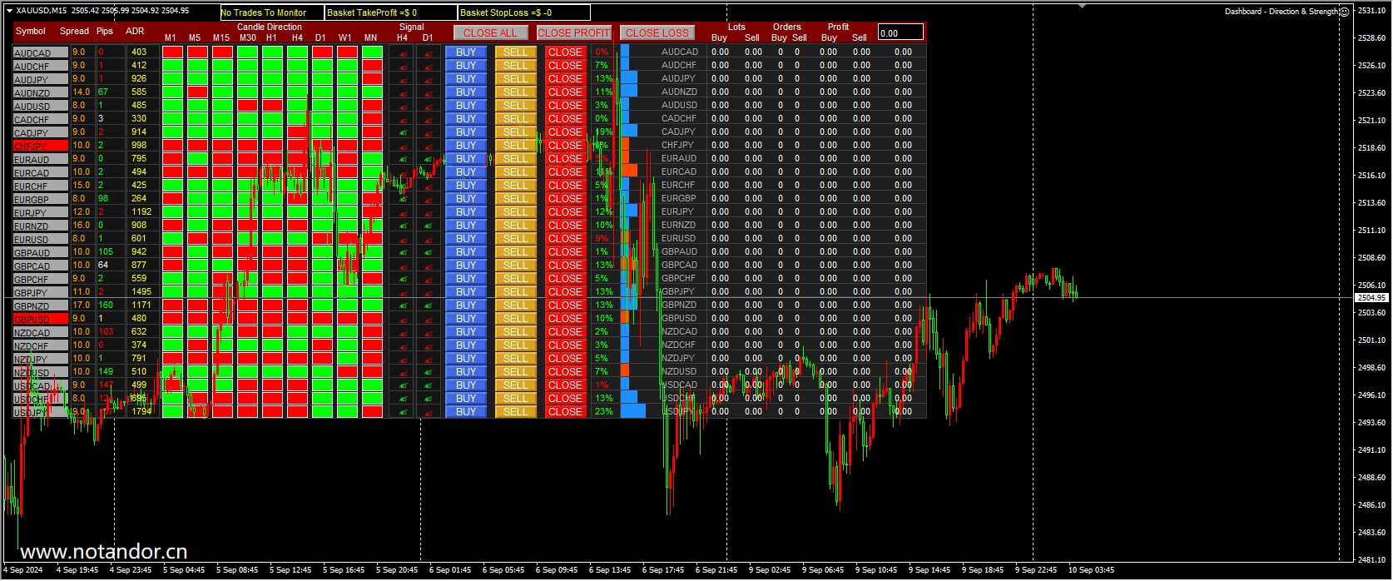Select the red CHFJPY symbol button

tap(41, 146)
